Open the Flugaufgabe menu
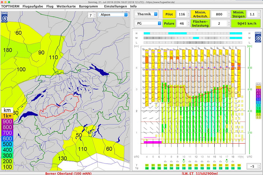 (x=33, y=6)
